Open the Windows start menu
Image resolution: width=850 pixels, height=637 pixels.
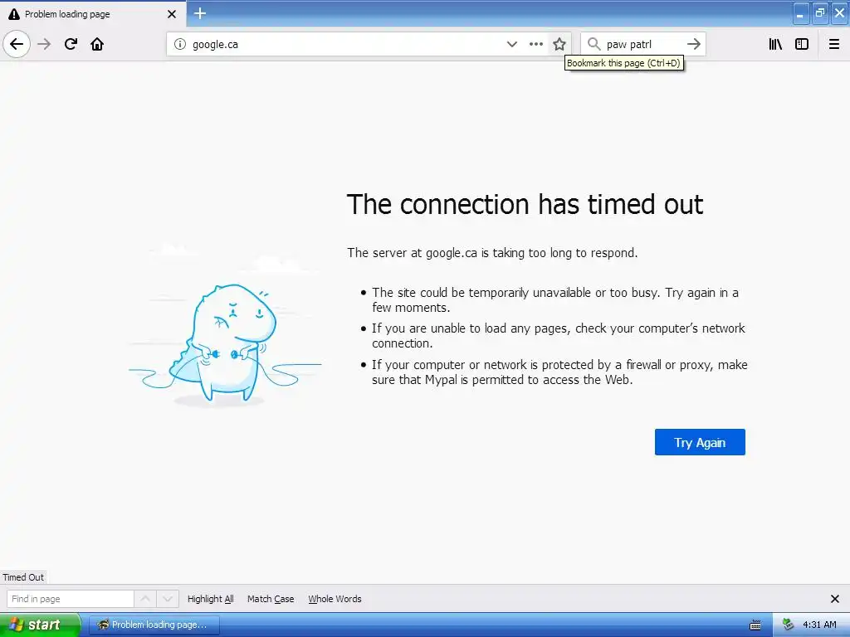[x=40, y=625]
